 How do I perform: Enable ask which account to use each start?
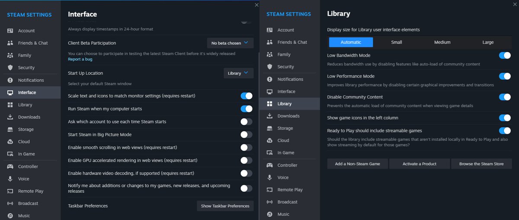click(x=247, y=122)
